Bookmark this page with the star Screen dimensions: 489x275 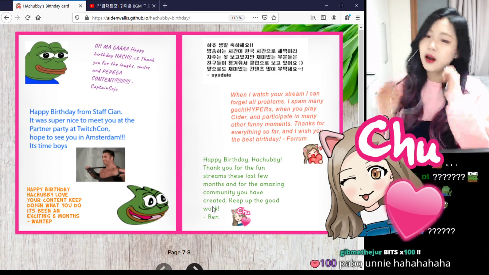coord(274,18)
